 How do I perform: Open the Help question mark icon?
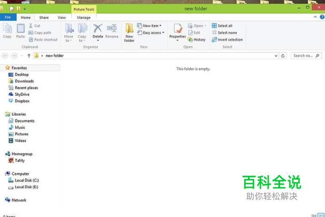(x=322, y=17)
